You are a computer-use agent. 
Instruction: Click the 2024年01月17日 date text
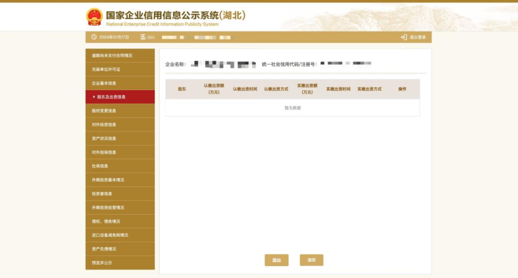[x=114, y=37]
